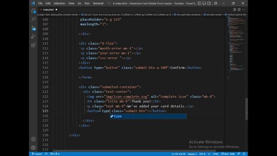Click the "d-flex" class value

point(108,43)
